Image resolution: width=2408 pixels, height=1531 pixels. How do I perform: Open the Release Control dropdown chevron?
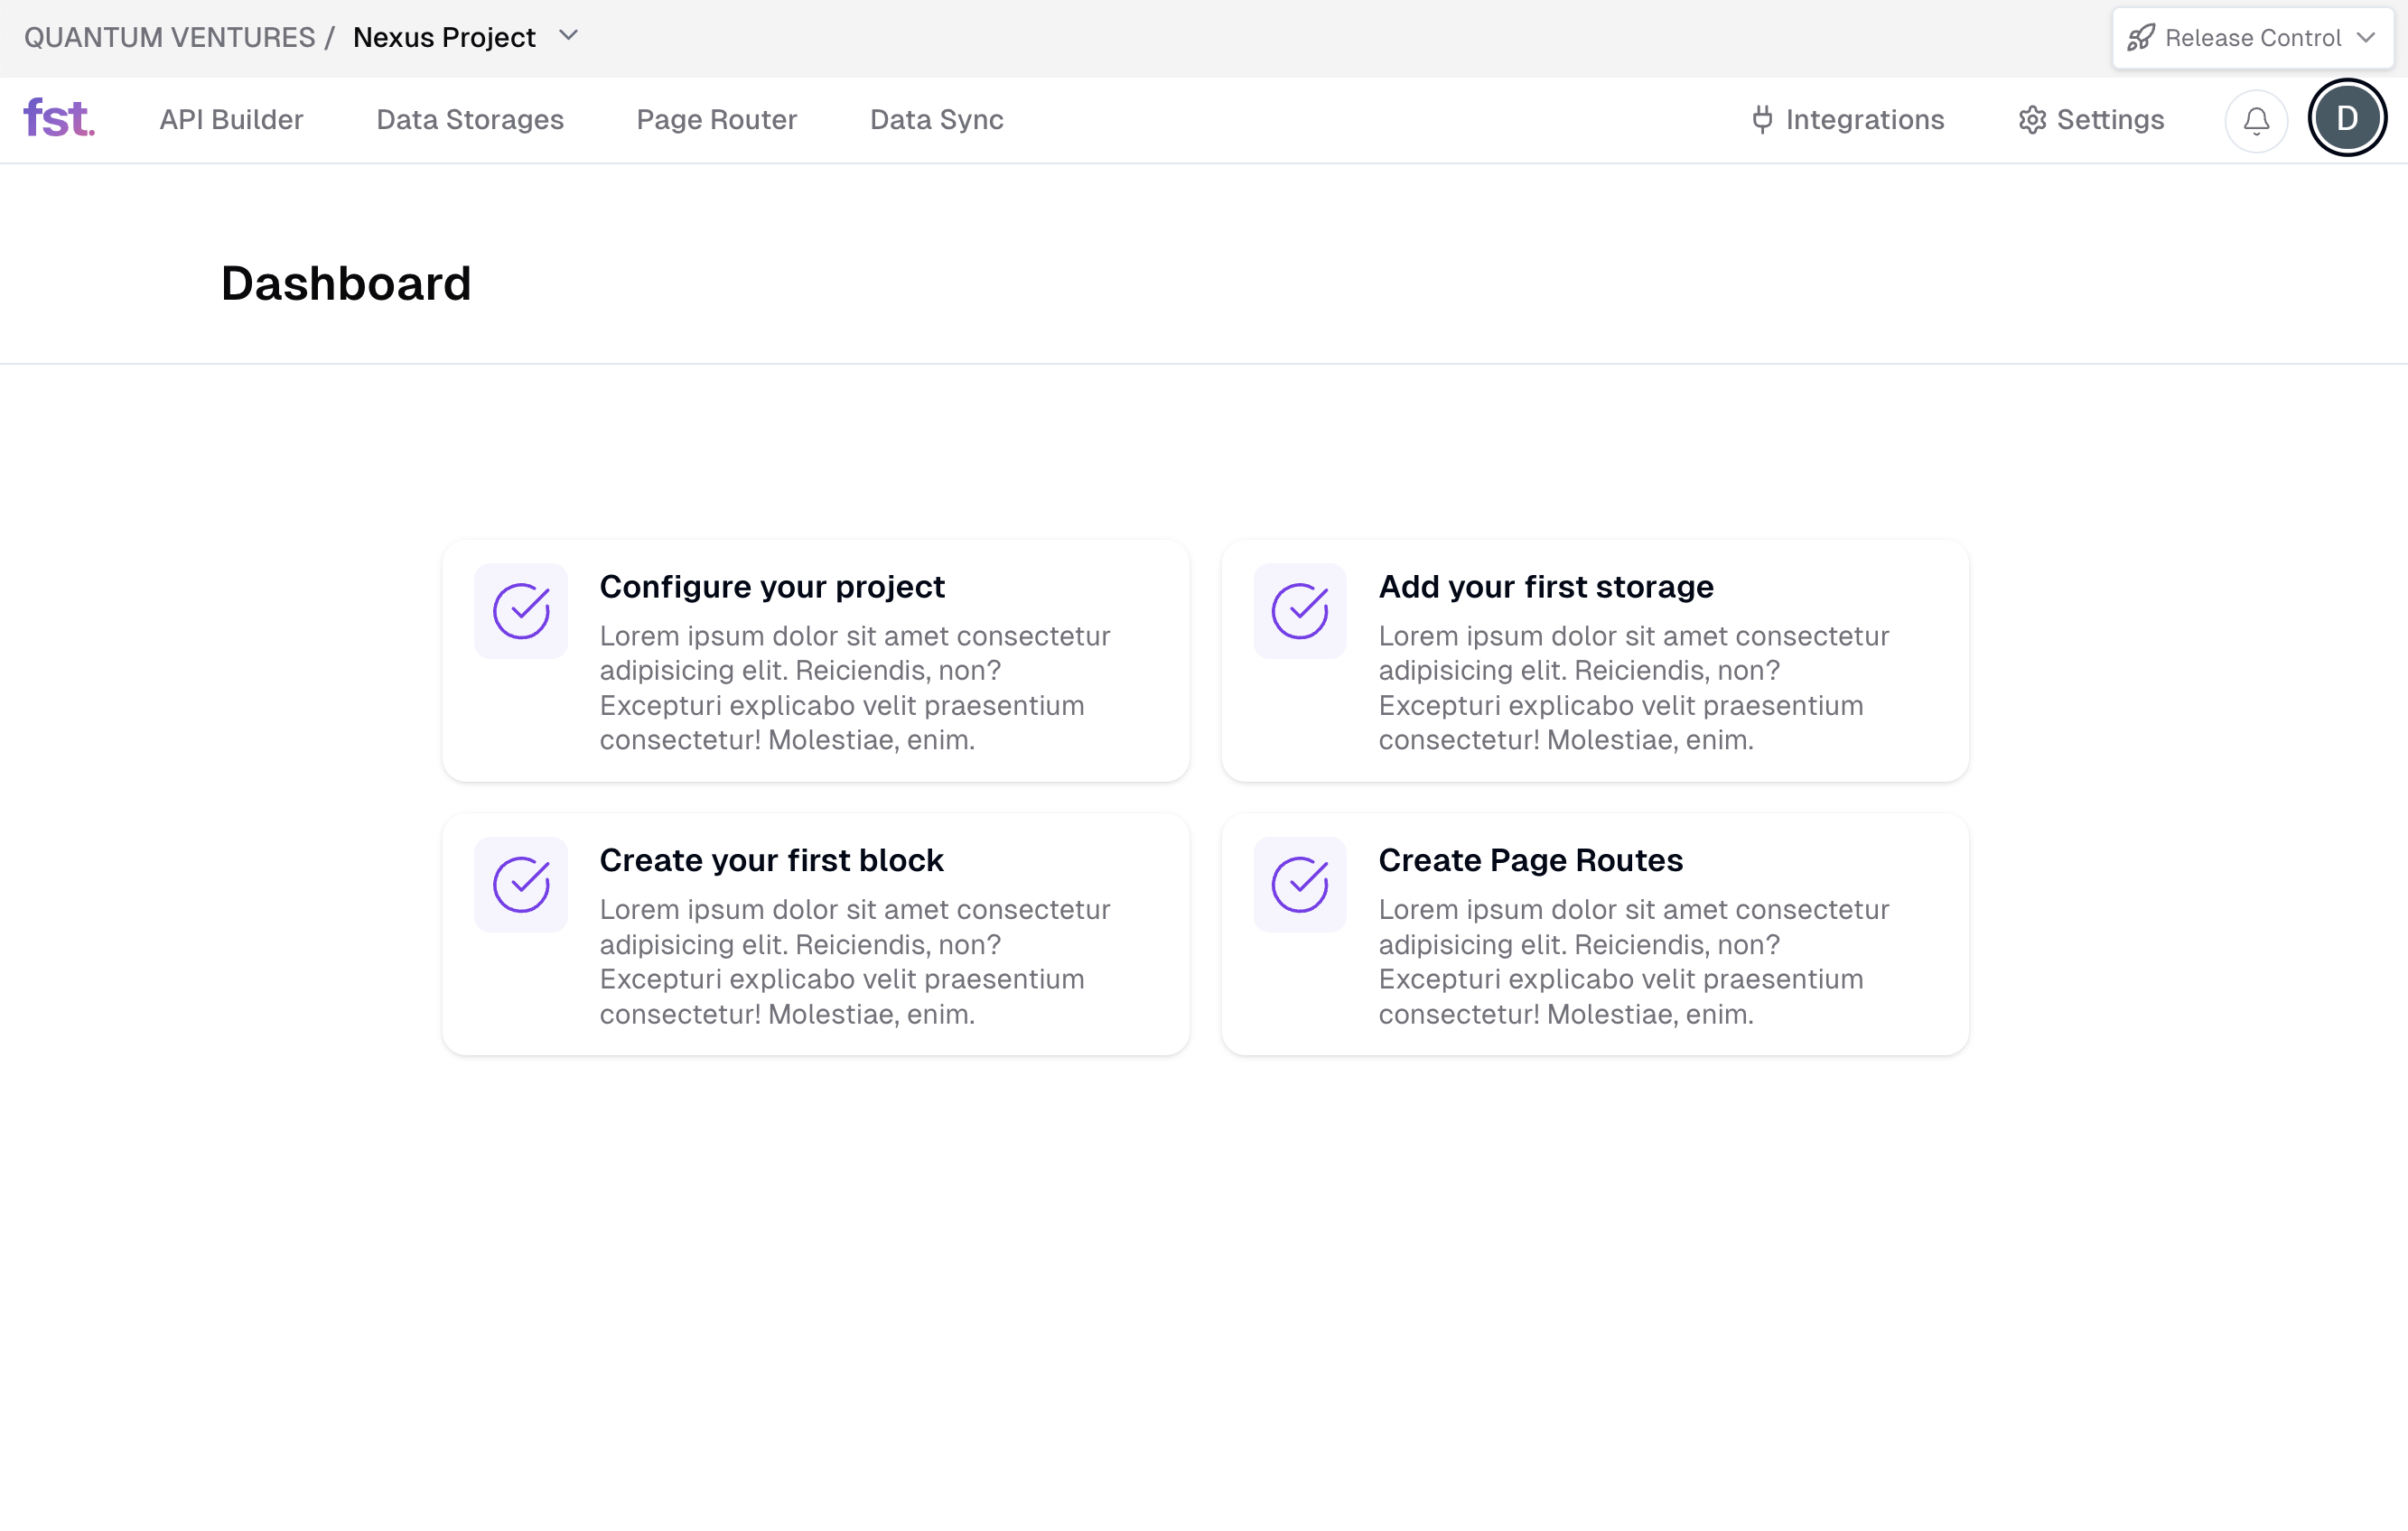point(2366,37)
